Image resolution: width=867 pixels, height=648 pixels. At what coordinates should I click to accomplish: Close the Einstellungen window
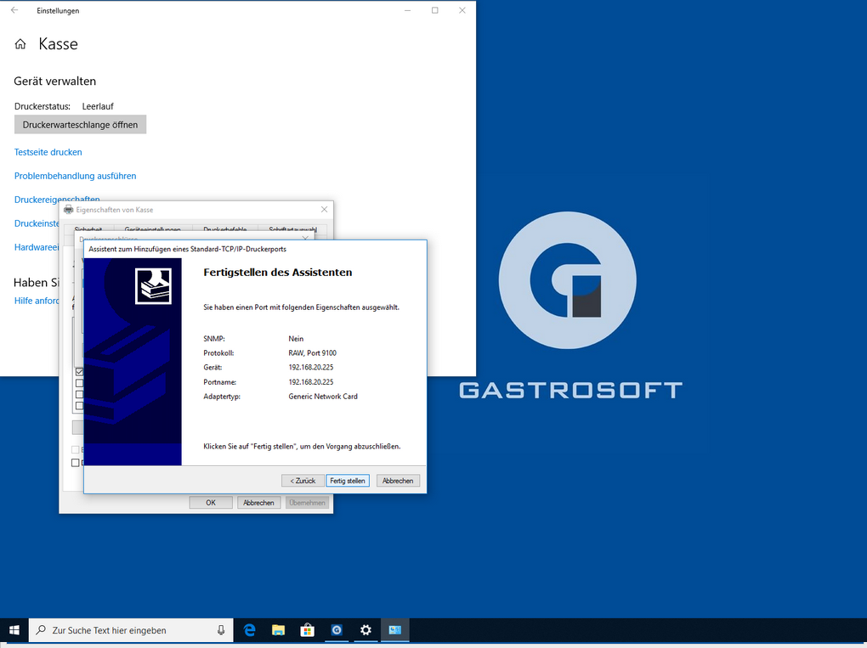[x=462, y=10]
